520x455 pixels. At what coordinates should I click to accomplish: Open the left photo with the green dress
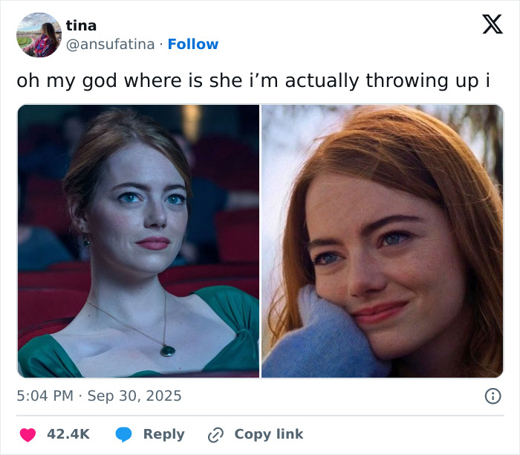[138, 241]
